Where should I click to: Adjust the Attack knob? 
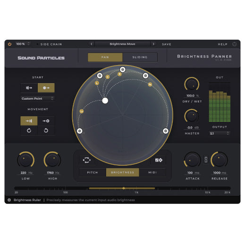pyautogui.click(x=192, y=160)
